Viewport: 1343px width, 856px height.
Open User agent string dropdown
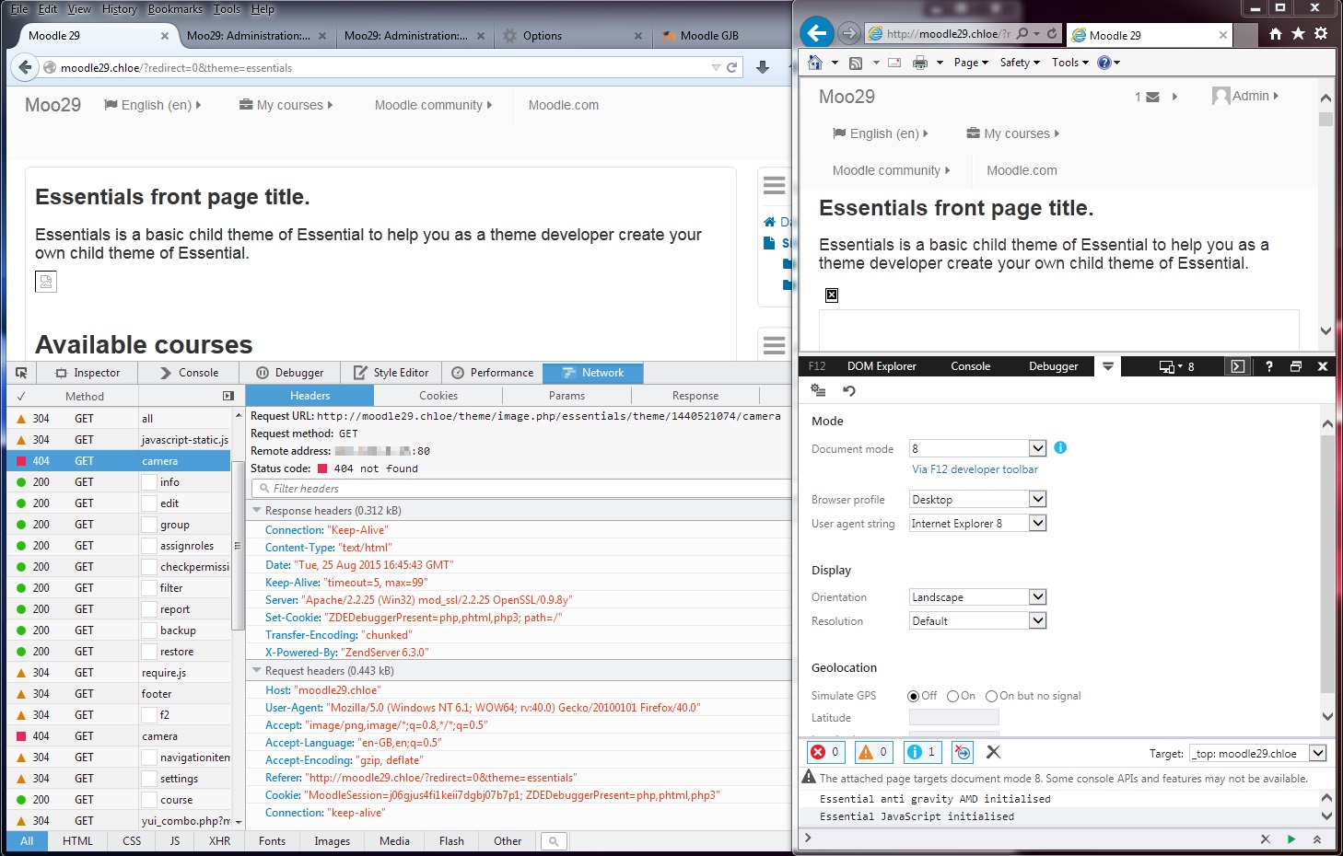click(1037, 523)
